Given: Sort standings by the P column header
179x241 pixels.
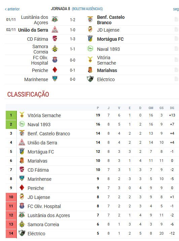Looking at the screenshot, I should tap(98, 108).
